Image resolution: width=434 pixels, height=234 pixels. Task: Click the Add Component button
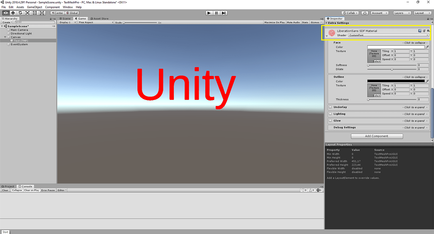377,136
